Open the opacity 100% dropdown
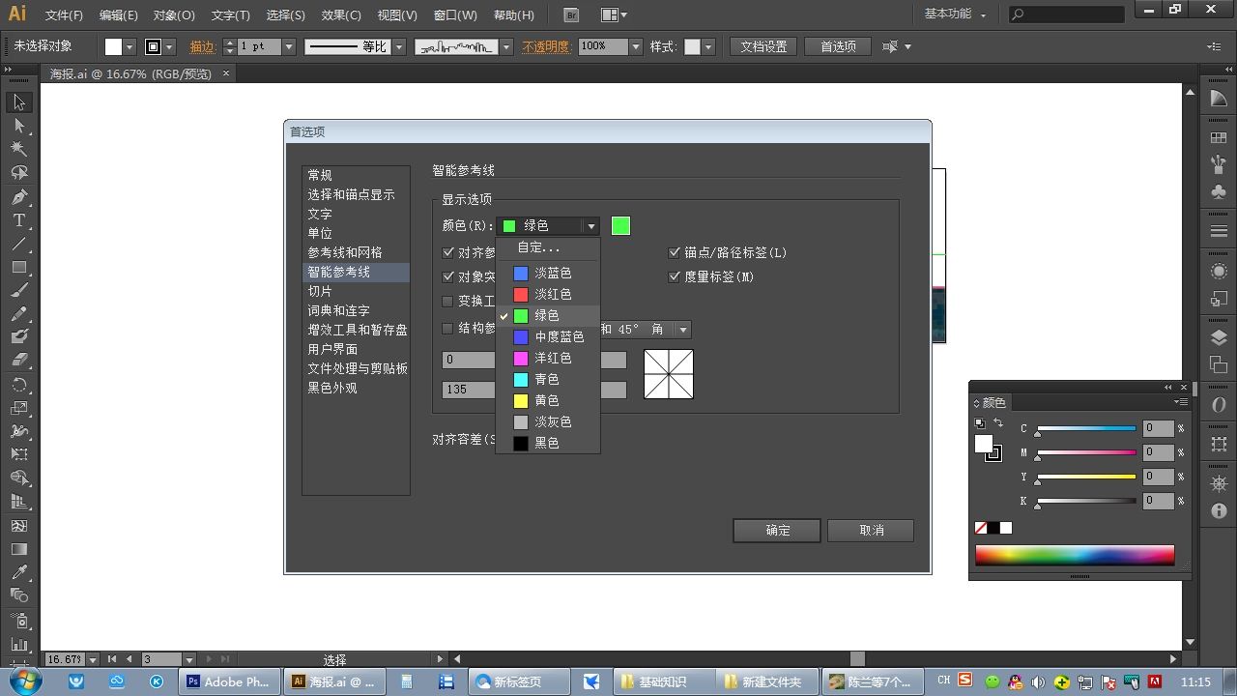Viewport: 1237px width, 696px height. coord(635,46)
